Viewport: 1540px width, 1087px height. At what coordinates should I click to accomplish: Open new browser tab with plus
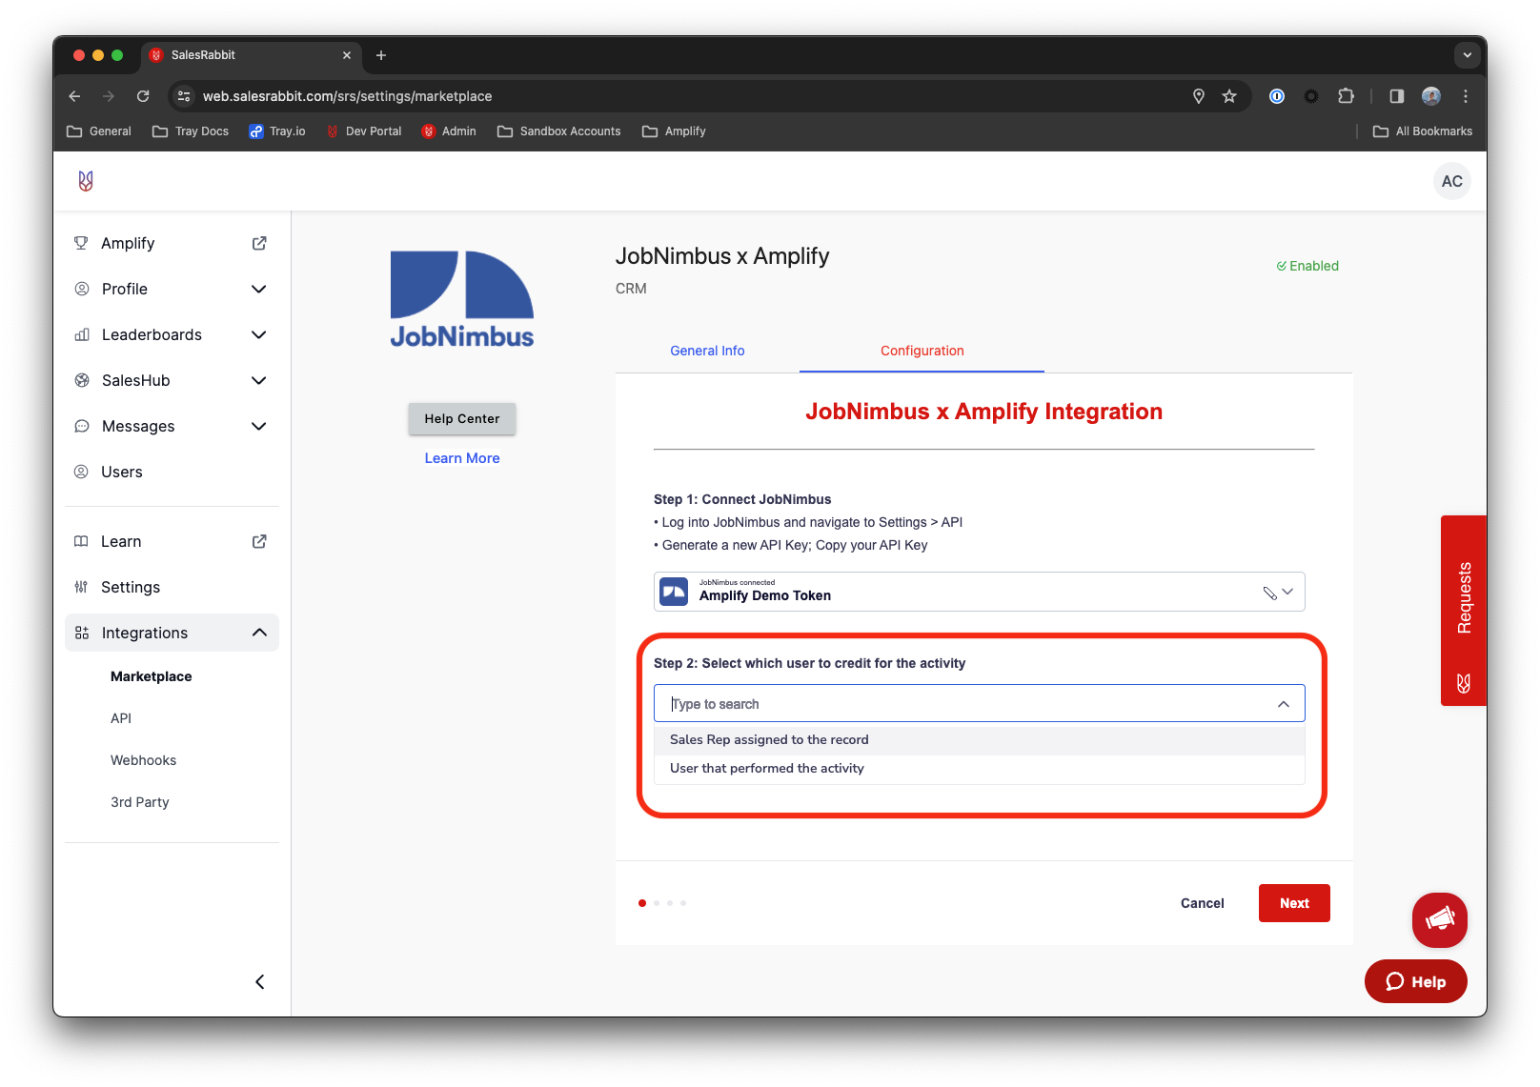pyautogui.click(x=381, y=55)
